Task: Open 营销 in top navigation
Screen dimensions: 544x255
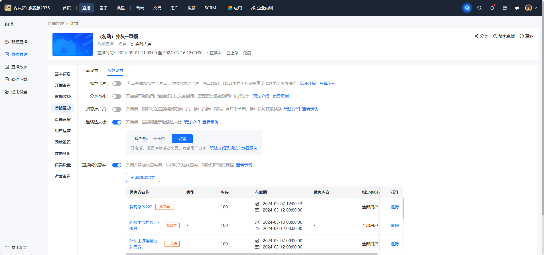Action: (140, 8)
